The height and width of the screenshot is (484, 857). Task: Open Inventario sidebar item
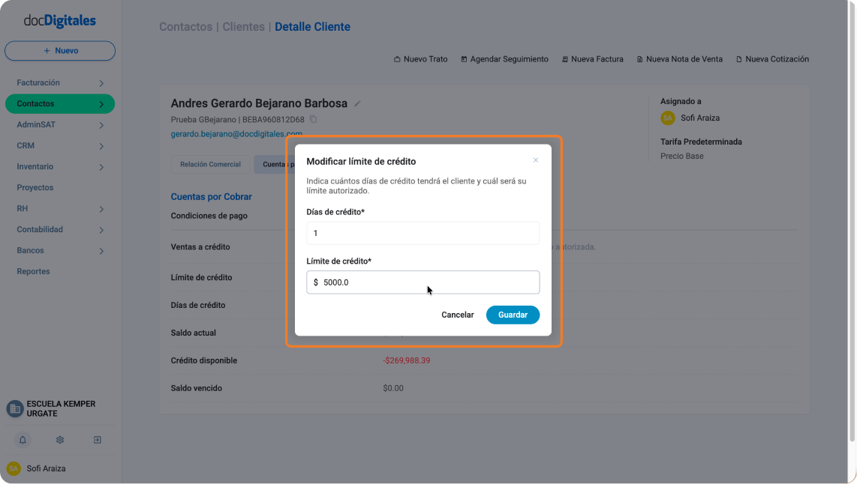(x=35, y=167)
